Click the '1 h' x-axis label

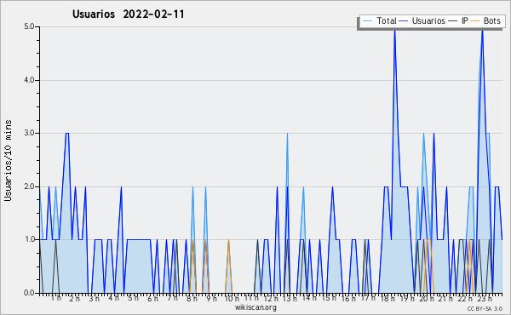(55, 298)
